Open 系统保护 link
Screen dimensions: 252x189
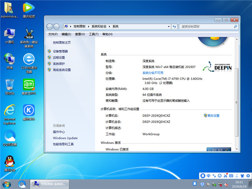tap(59, 64)
